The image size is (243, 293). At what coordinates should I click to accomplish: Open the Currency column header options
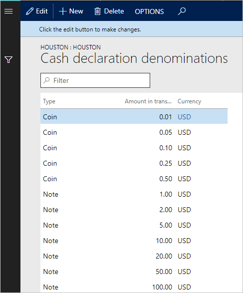[x=189, y=101]
